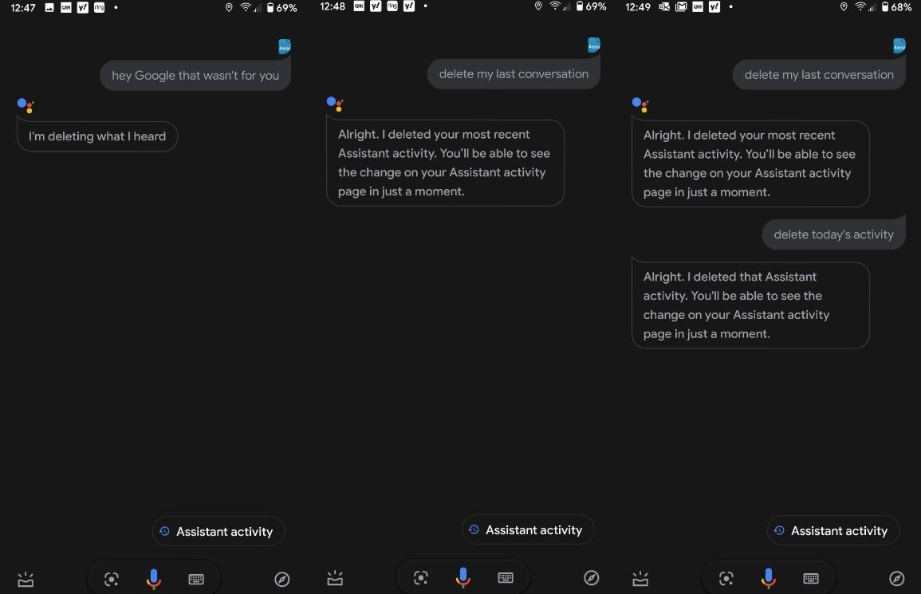The width and height of the screenshot is (921, 594).
Task: Tap the 'hey Google that wasn't for you' bubble
Action: click(195, 75)
